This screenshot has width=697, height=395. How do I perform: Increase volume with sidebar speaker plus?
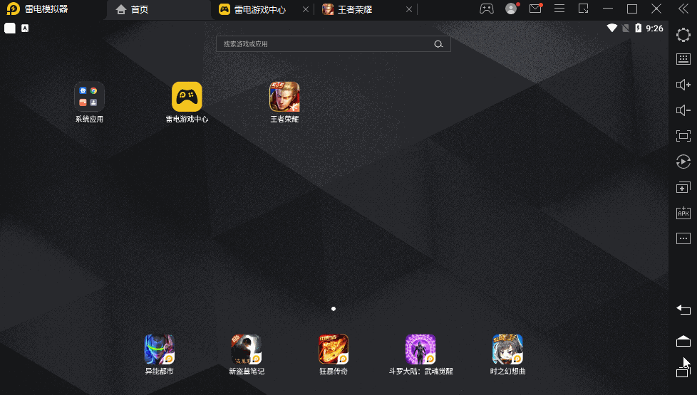pos(683,84)
